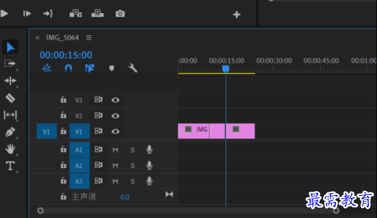The width and height of the screenshot is (377, 218).
Task: Toggle Snap in timeline magnet icon
Action: (x=68, y=68)
